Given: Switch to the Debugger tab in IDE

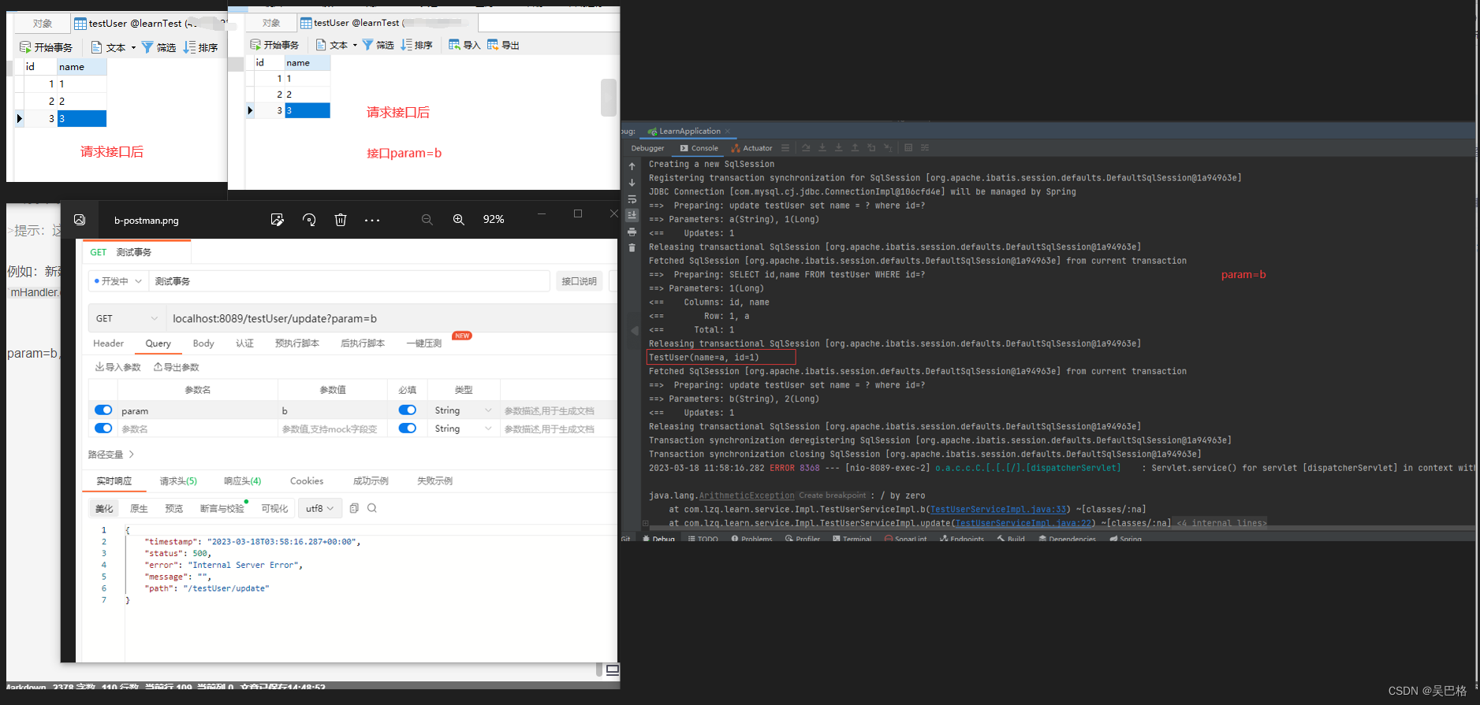Looking at the screenshot, I should 647,148.
